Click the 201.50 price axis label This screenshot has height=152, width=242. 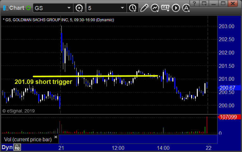coord(226,66)
